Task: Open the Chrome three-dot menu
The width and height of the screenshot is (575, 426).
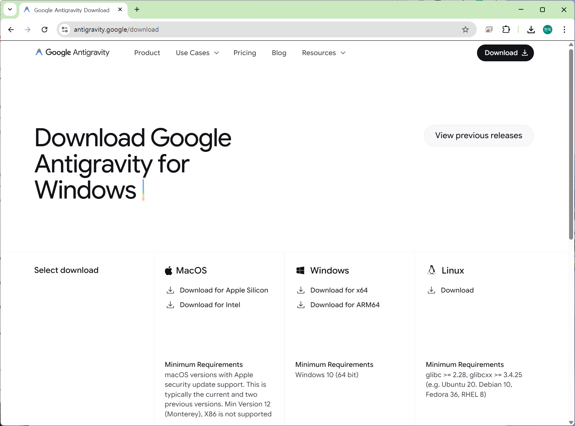Action: tap(564, 30)
